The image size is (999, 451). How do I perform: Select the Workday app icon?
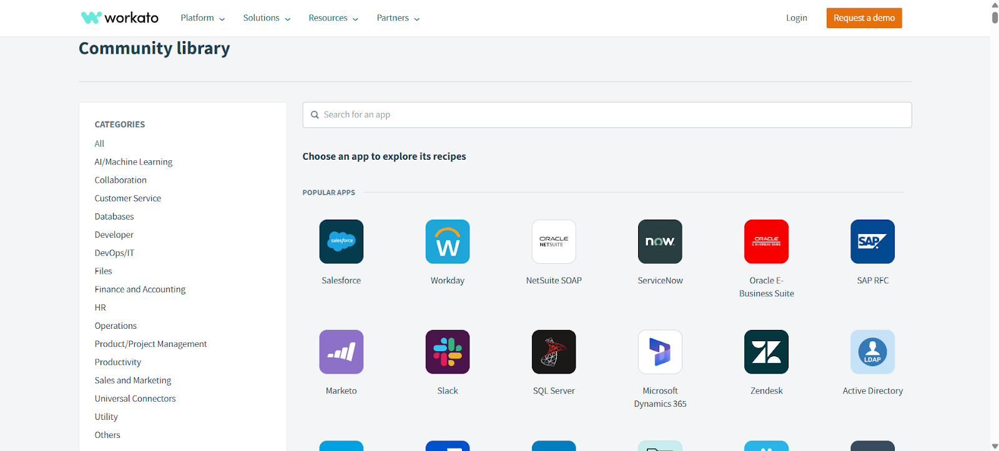tap(448, 241)
